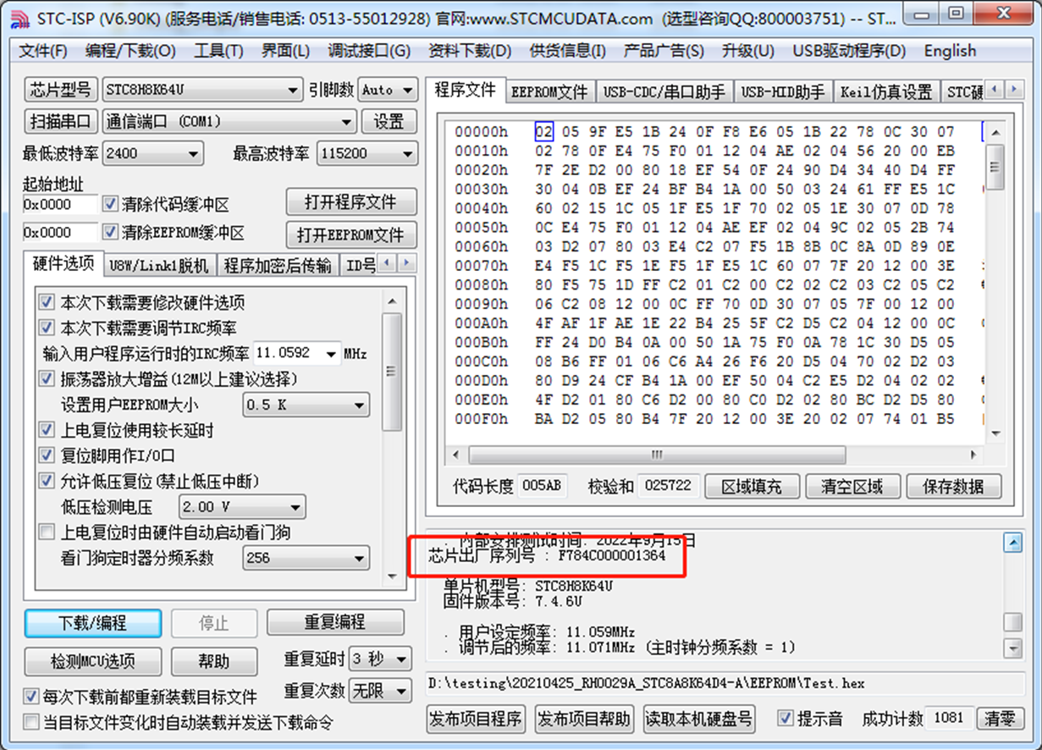The height and width of the screenshot is (750, 1042).
Task: Switch to Keil仿真设置 tab
Action: [885, 91]
